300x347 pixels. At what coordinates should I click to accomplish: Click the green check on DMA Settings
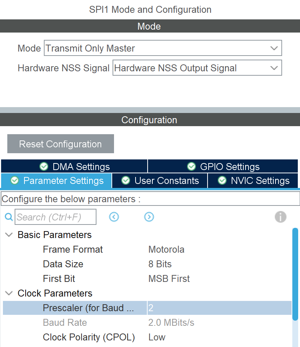44,166
